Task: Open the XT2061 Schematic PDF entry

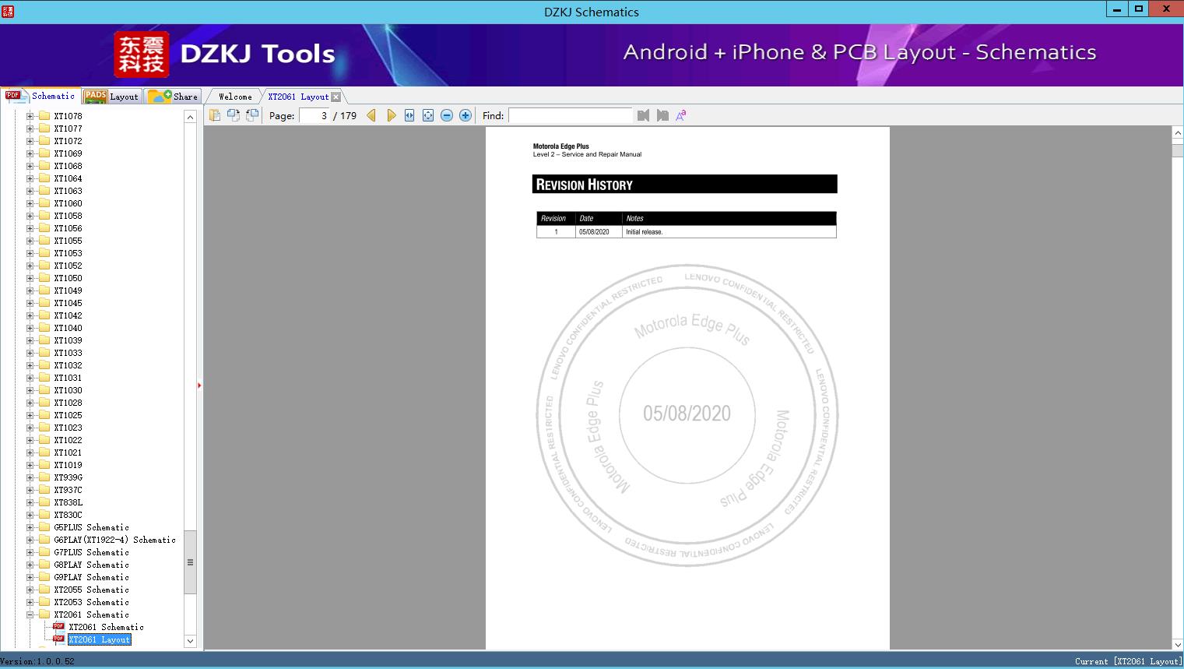Action: (x=106, y=627)
